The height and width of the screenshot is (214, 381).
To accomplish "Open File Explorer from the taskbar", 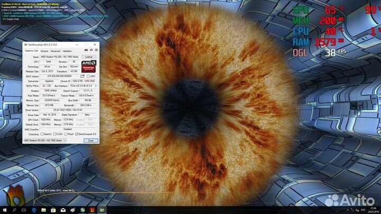I will coord(43,210).
